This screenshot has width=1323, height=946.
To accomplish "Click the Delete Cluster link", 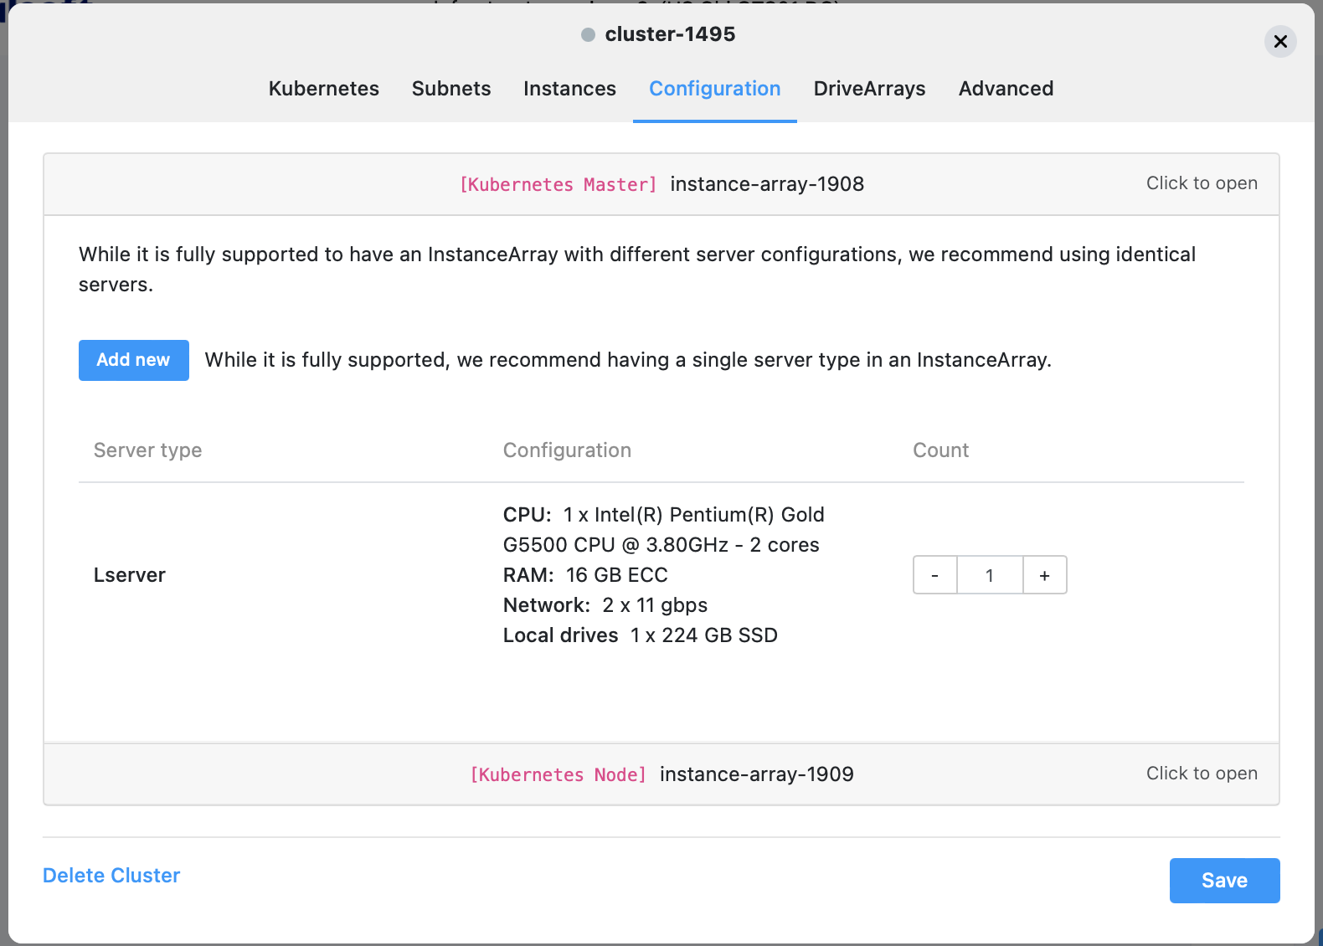I will [x=111, y=875].
